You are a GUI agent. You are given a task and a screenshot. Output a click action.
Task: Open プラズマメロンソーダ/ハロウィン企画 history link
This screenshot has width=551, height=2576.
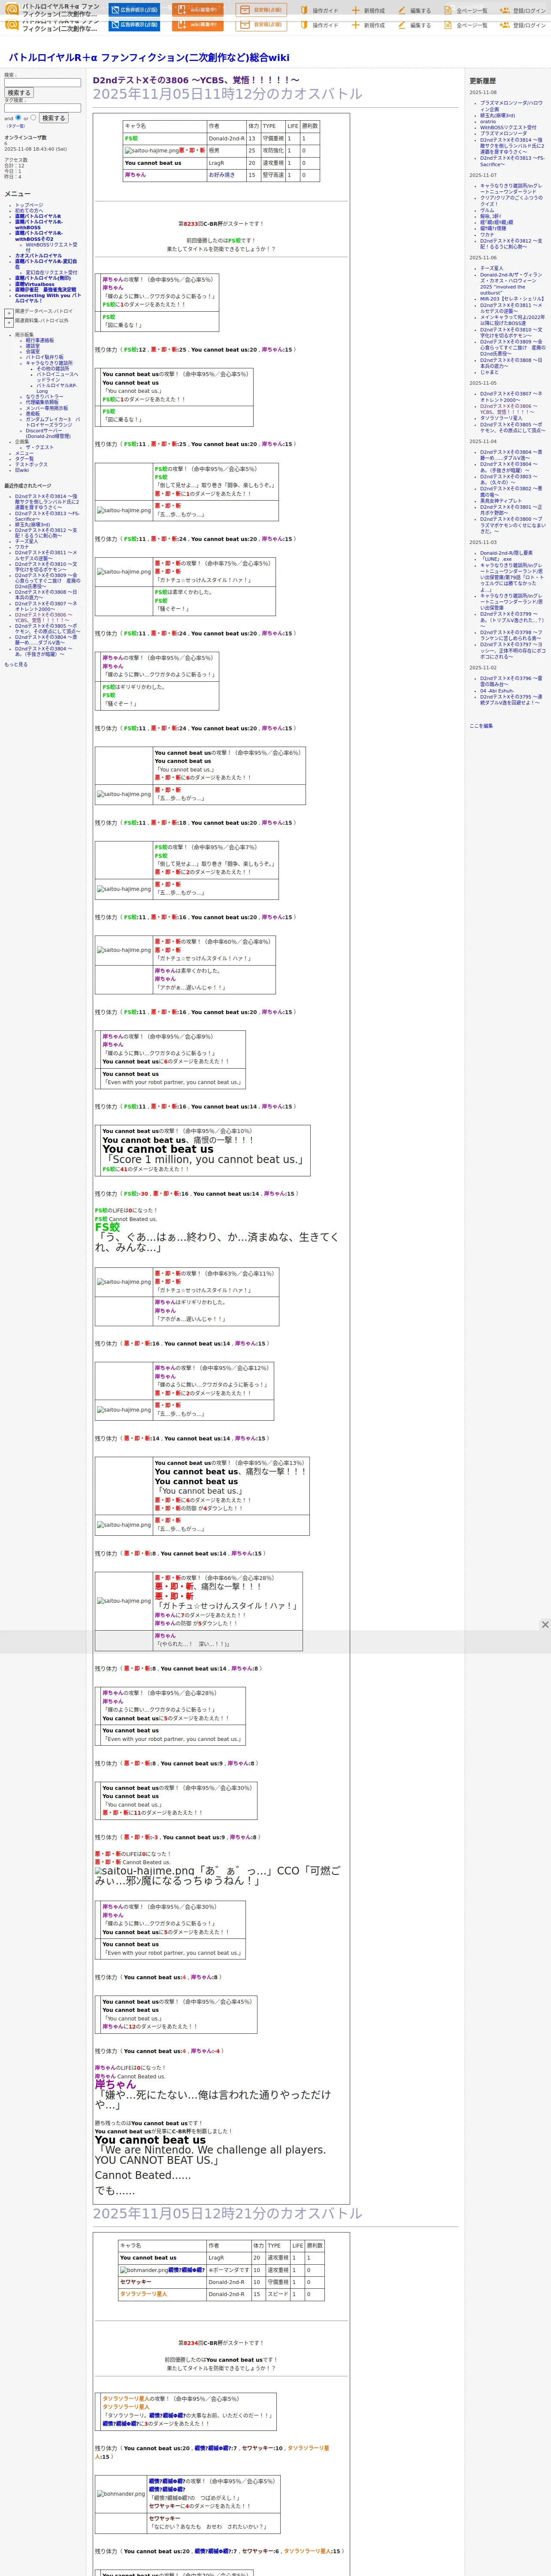click(x=511, y=106)
